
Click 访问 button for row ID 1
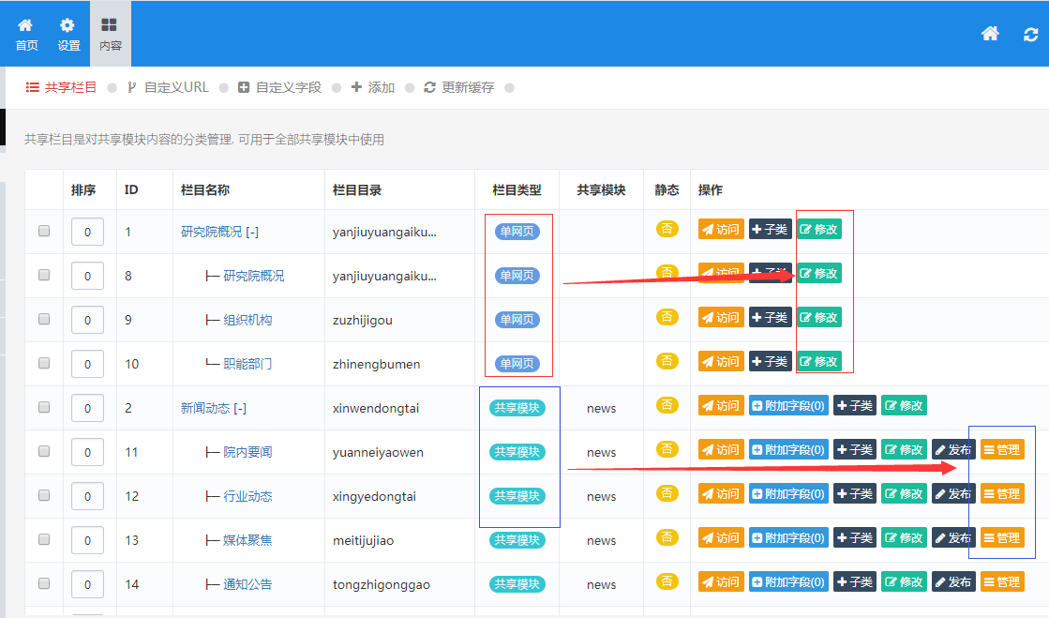pyautogui.click(x=721, y=229)
